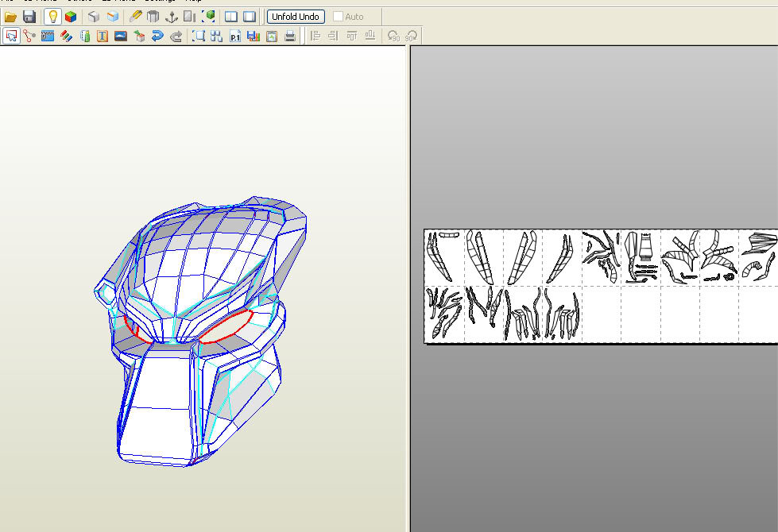Viewport: 778px width, 532px height.
Task: Align selected parts to the top
Action: click(352, 37)
